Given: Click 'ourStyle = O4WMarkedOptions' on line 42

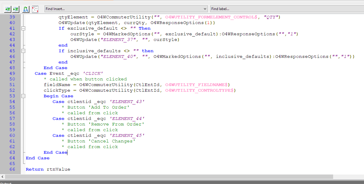Looking at the screenshot, I should click(x=110, y=34).
